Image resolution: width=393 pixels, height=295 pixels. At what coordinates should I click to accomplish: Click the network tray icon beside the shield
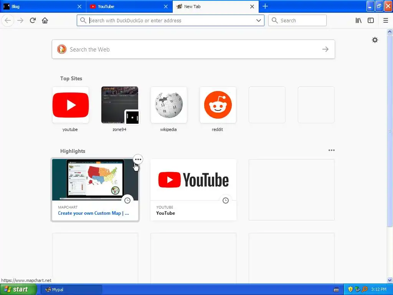[x=357, y=289]
